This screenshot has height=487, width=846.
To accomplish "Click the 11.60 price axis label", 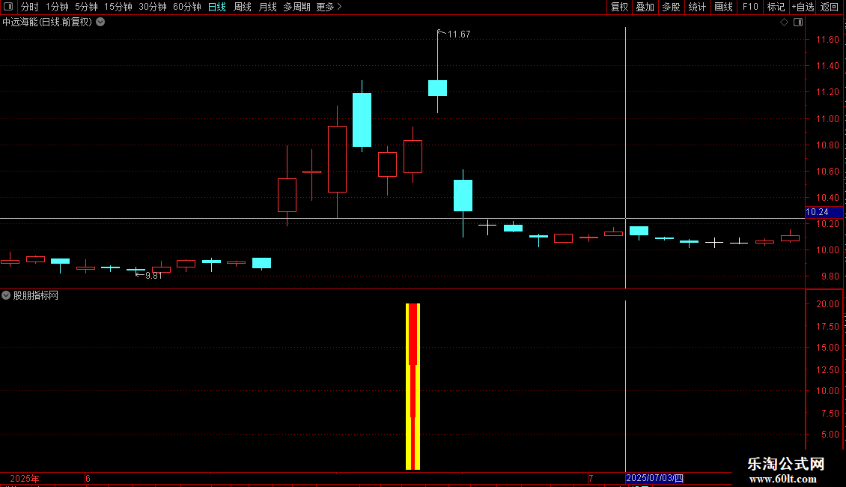I will (x=827, y=40).
